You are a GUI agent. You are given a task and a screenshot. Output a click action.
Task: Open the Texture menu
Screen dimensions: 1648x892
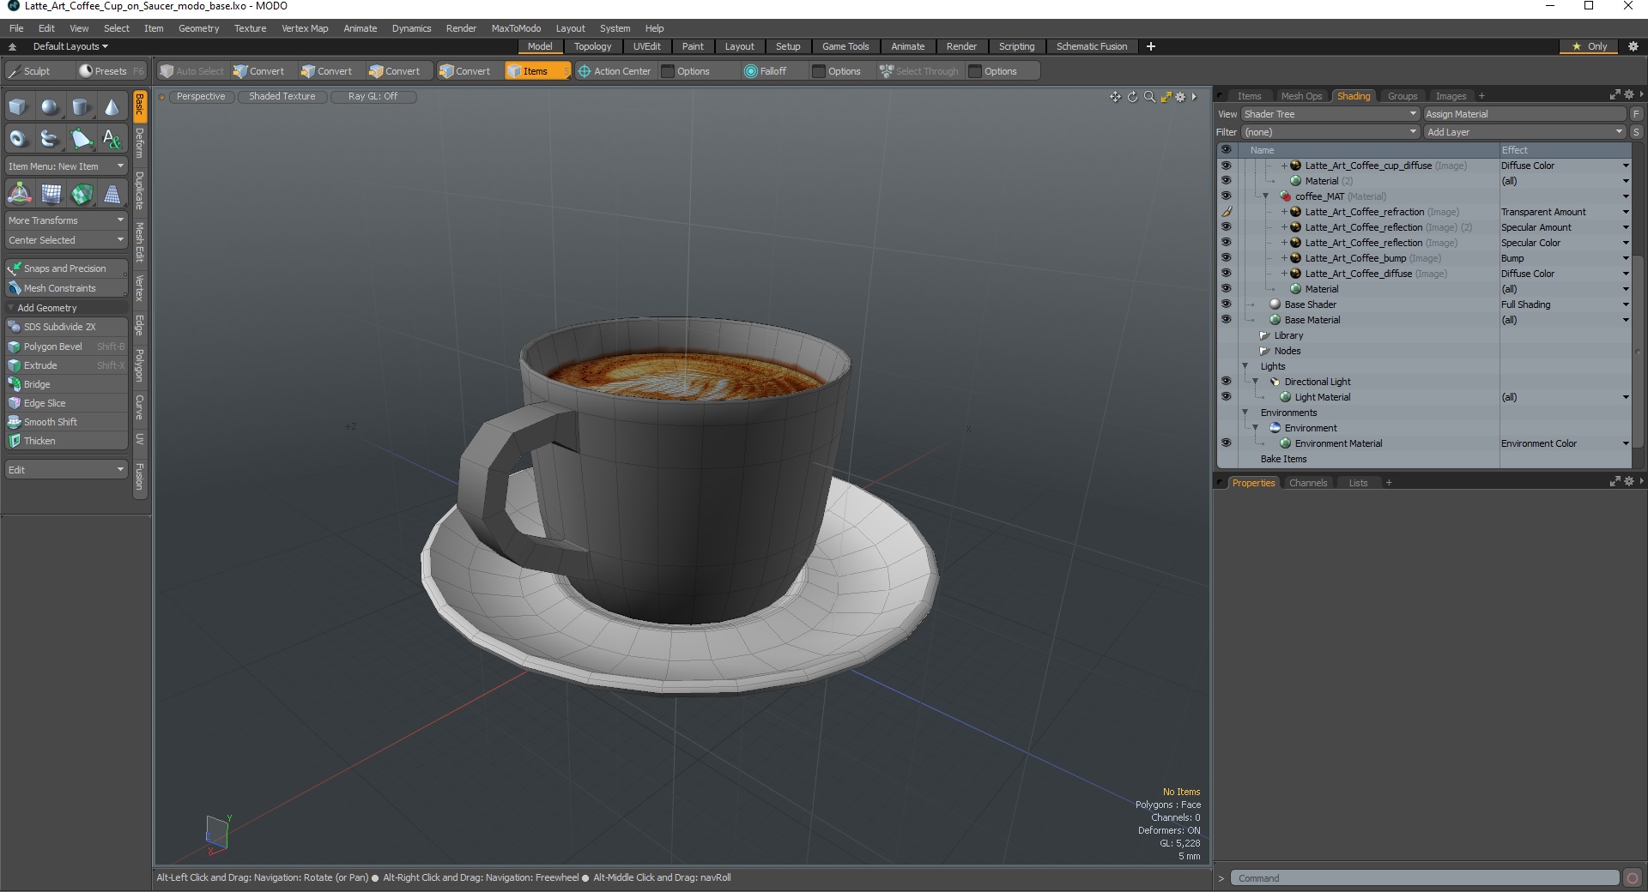click(x=250, y=28)
